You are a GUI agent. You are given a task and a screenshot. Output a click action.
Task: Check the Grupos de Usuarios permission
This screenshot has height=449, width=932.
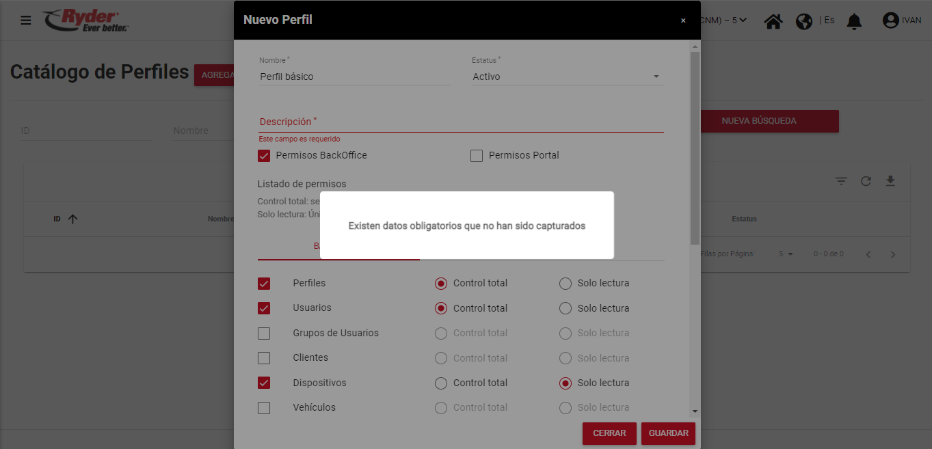coord(264,334)
